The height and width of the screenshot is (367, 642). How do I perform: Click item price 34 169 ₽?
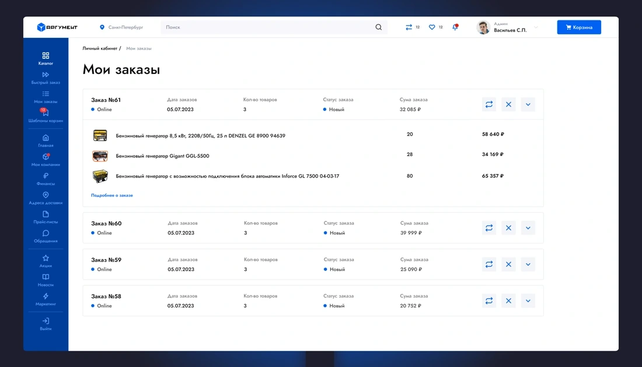(x=493, y=154)
